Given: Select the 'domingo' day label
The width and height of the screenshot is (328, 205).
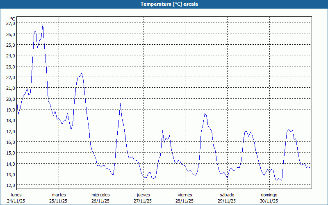Looking at the screenshot, I should 269,195.
